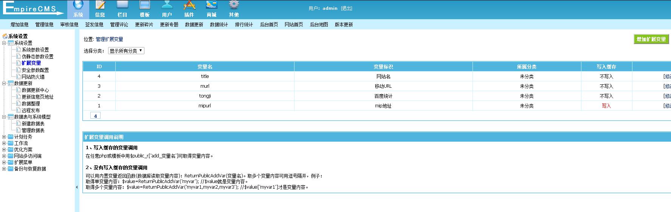Open 更新信息页地址 in the tree
This screenshot has height=212, width=671.
(37, 97)
